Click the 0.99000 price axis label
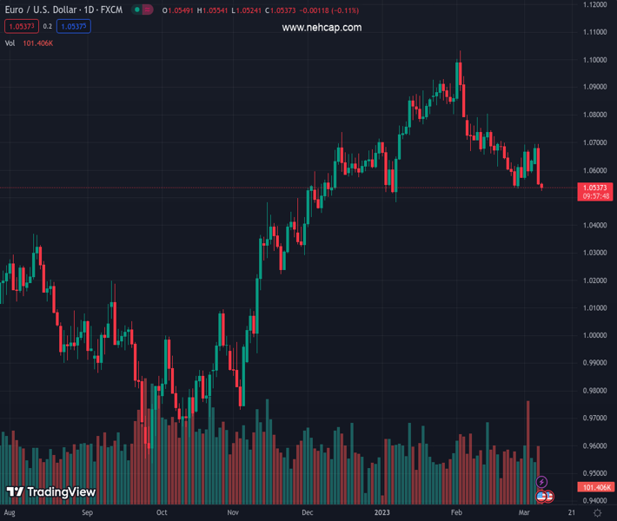Image resolution: width=617 pixels, height=521 pixels. (594, 363)
